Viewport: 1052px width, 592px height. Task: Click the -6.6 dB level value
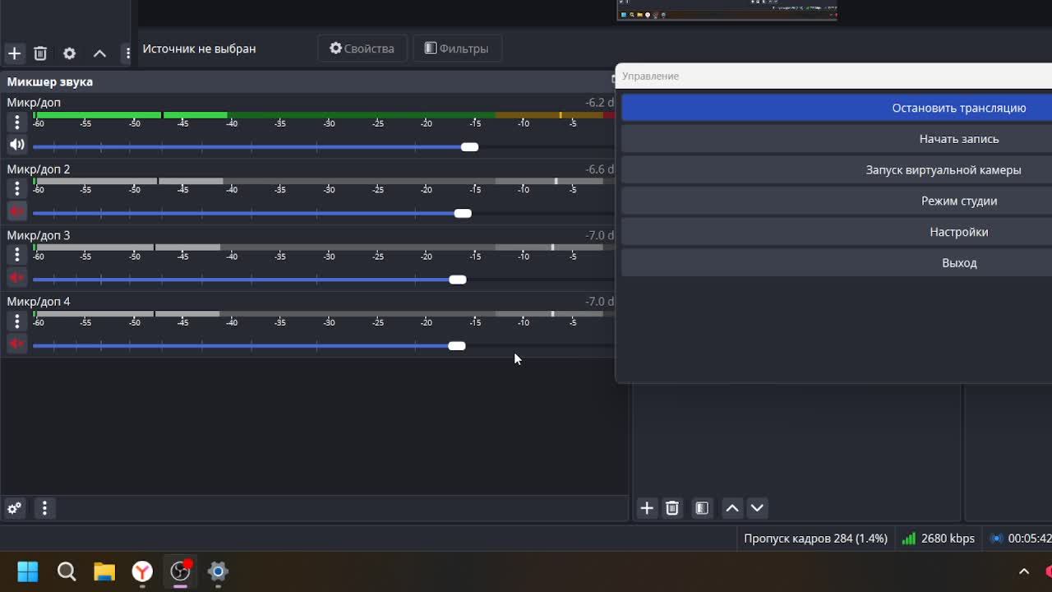[599, 169]
